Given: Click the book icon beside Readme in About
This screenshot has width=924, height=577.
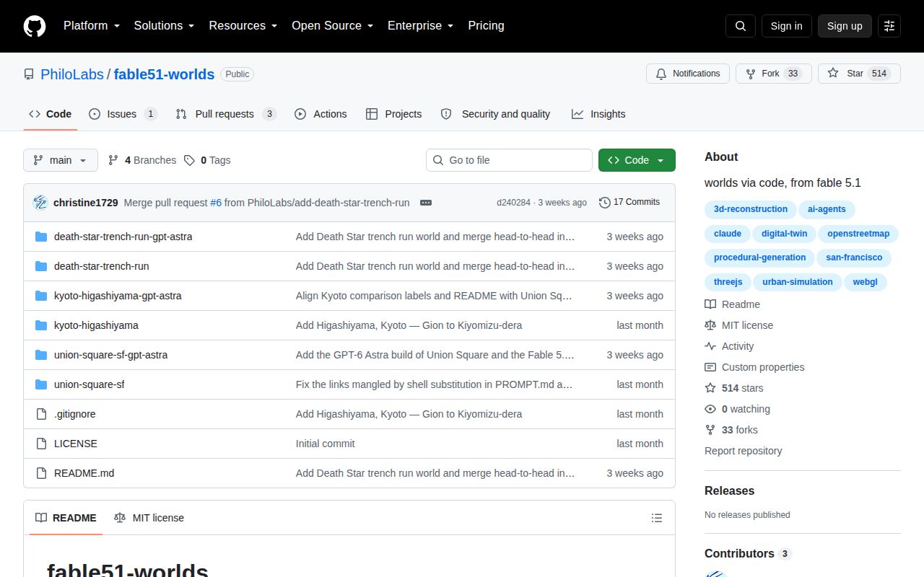Looking at the screenshot, I should [x=710, y=304].
